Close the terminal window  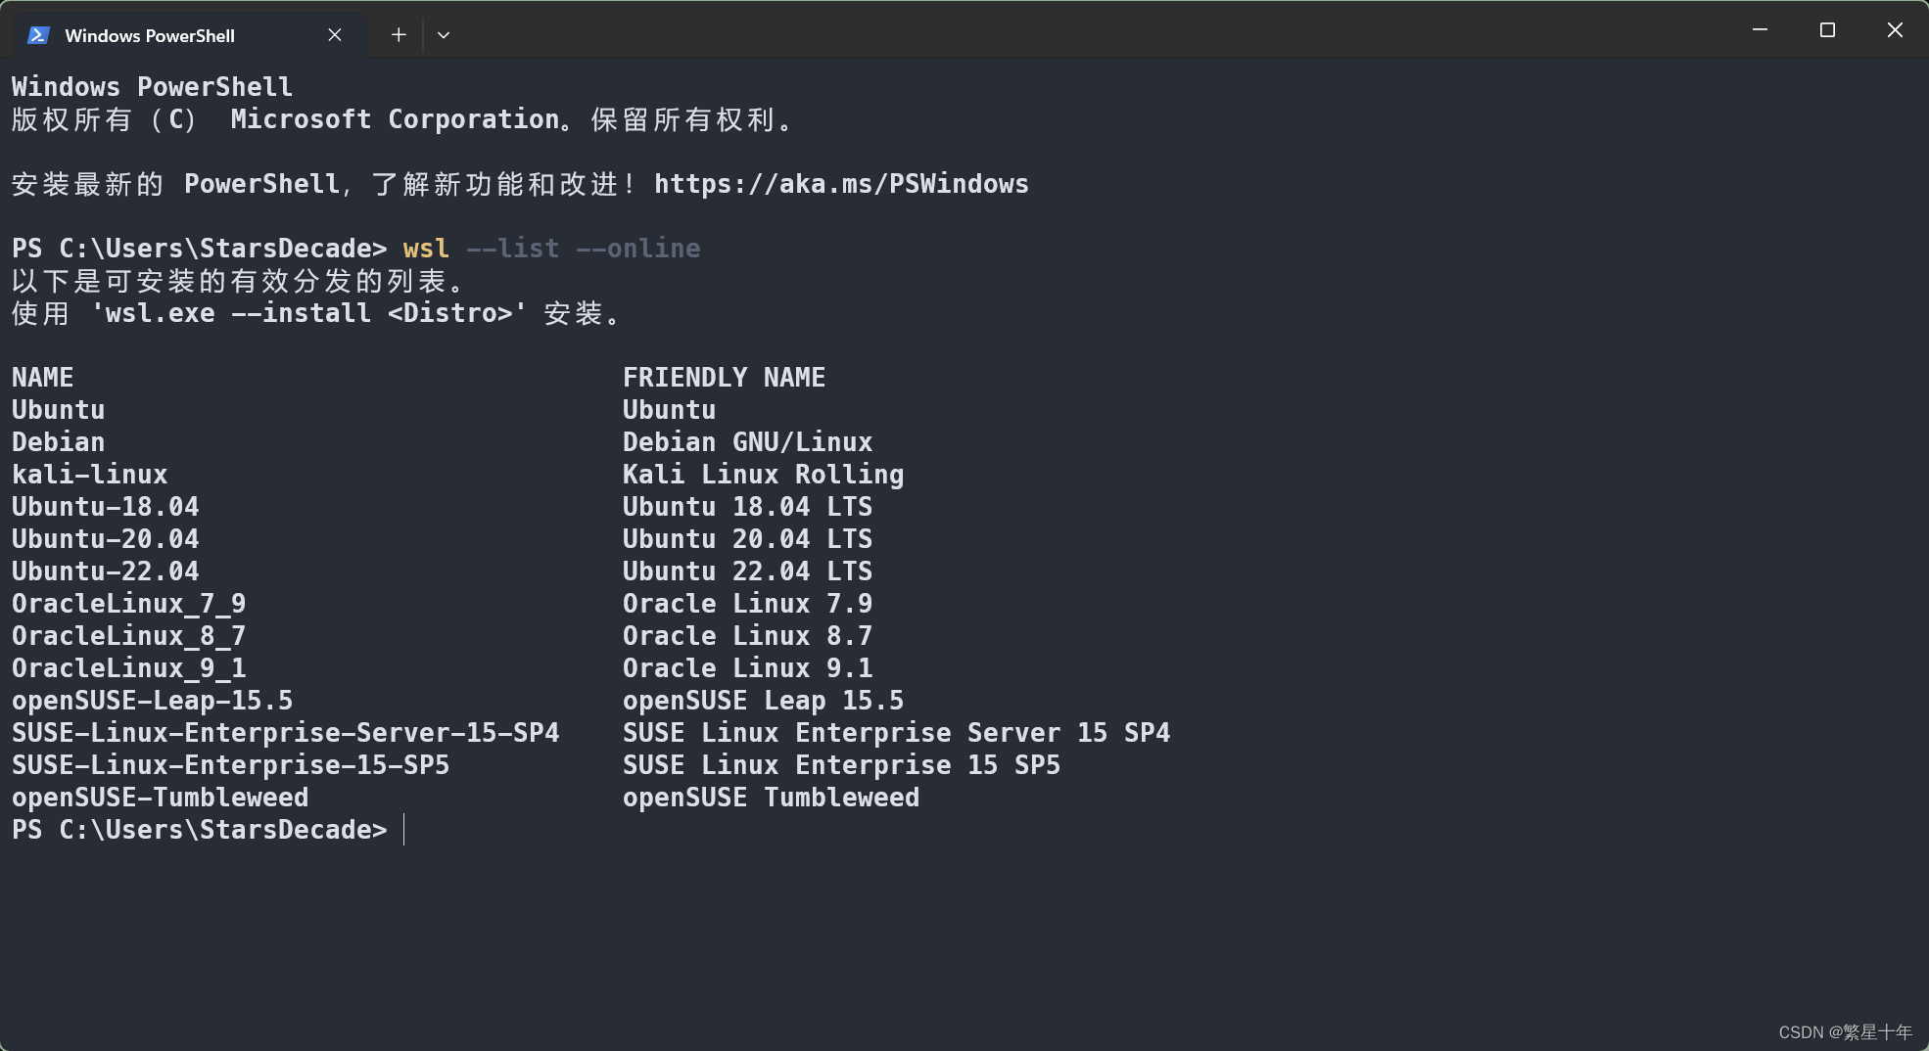[x=1895, y=30]
